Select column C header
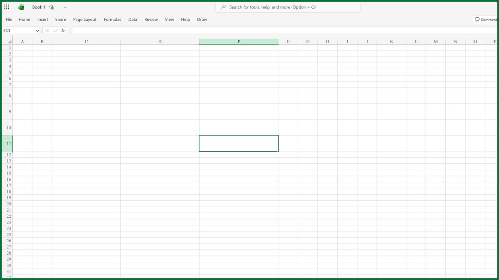The image size is (499, 280). (x=86, y=41)
